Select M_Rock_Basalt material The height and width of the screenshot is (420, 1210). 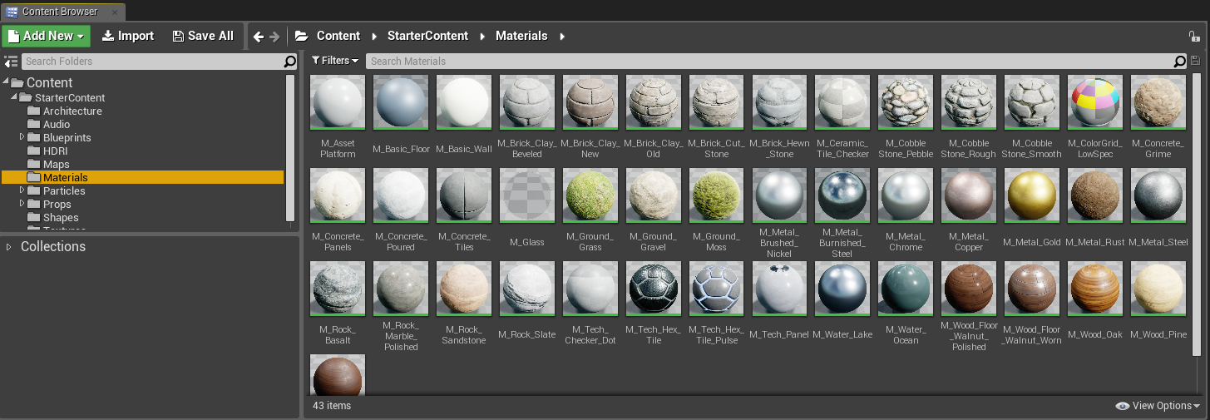pos(338,304)
